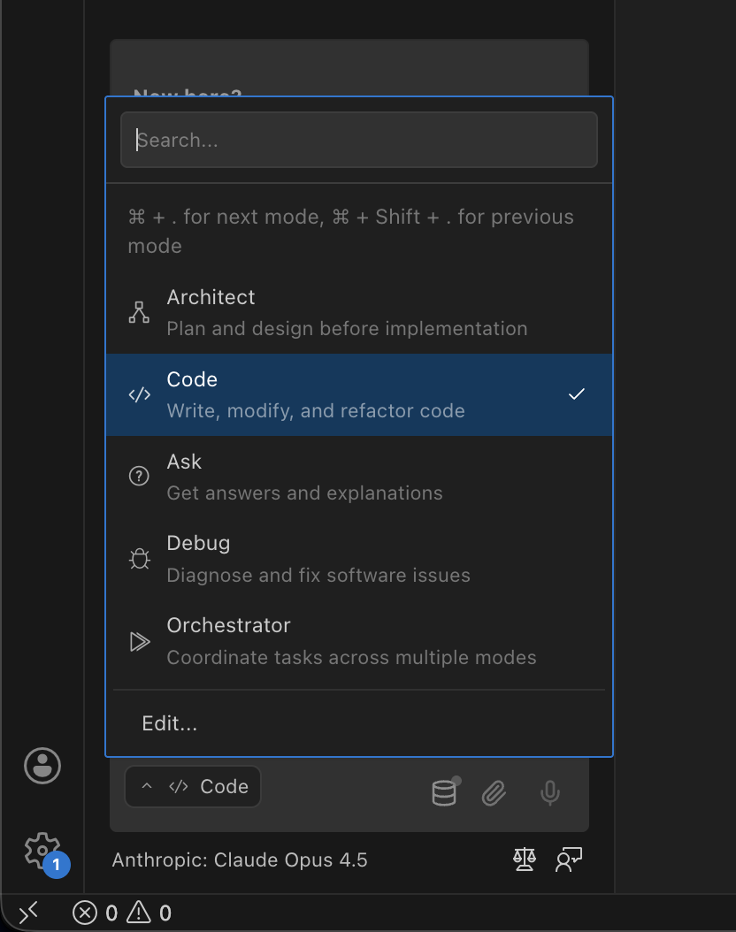
Task: Click the bug icon next to Debug mode
Action: [139, 558]
